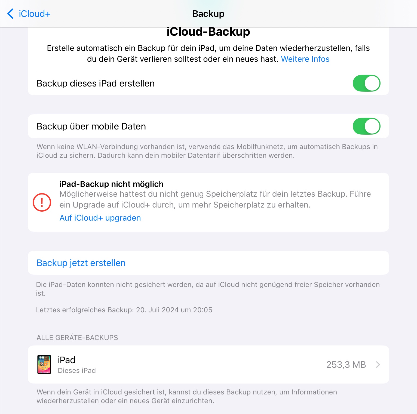Toggle the 'Backup dieses iPad erstellen' switch

[x=366, y=83]
